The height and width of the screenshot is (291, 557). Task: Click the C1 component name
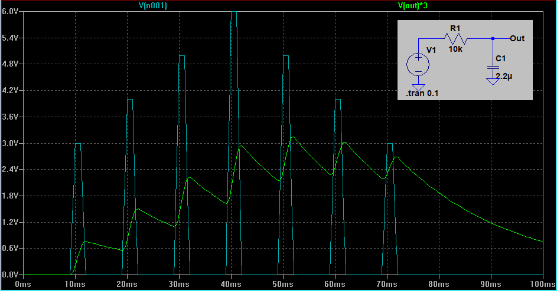click(x=500, y=58)
